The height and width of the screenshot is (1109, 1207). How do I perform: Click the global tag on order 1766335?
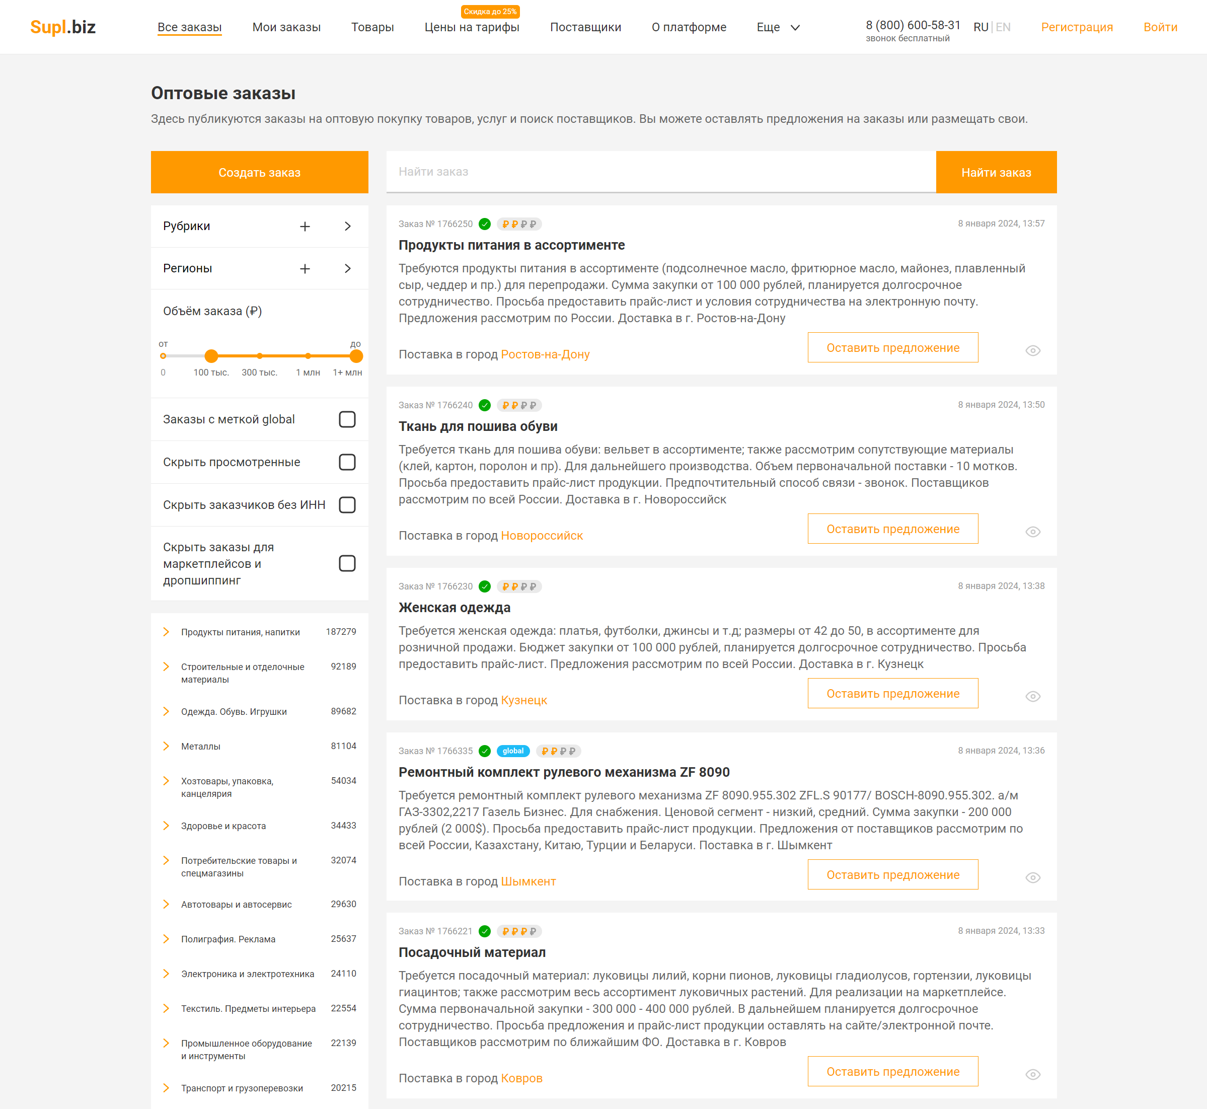point(512,751)
